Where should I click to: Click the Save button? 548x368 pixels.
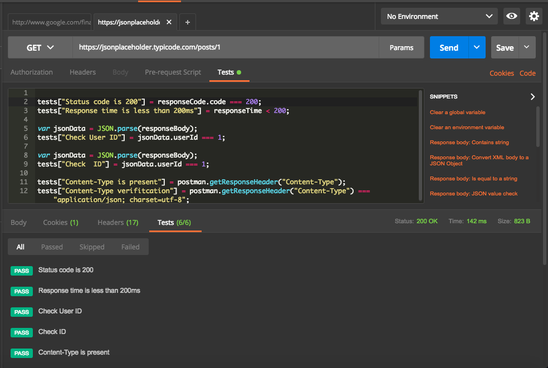click(x=505, y=47)
